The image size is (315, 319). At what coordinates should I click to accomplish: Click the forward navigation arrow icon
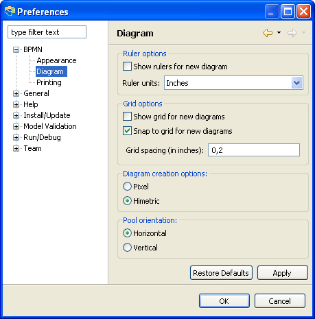pos(292,33)
